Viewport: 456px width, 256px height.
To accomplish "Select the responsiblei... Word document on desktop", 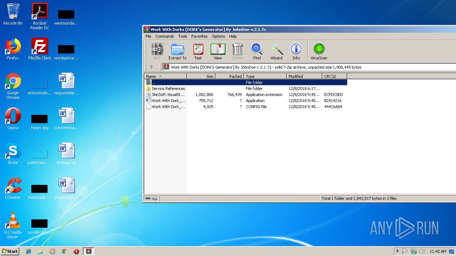I will pos(66,84).
